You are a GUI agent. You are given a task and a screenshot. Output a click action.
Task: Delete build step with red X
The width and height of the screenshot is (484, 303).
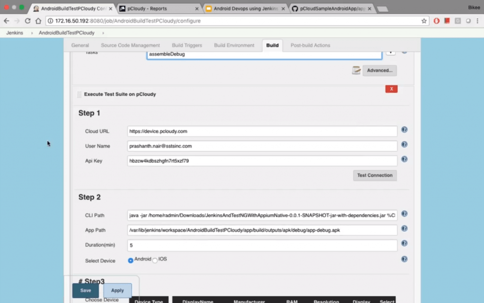pyautogui.click(x=391, y=89)
